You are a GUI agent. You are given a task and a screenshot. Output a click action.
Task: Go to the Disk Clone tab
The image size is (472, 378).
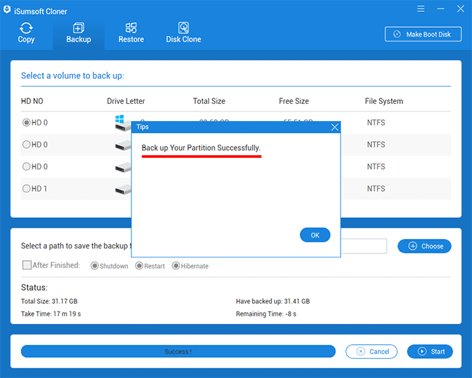click(183, 33)
